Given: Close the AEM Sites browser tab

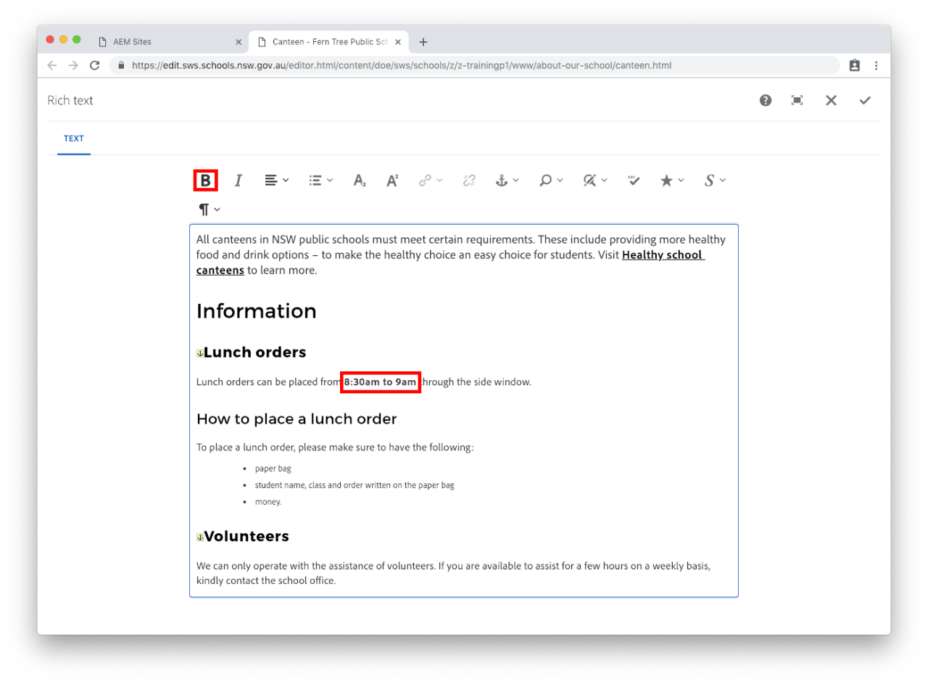Looking at the screenshot, I should click(239, 42).
